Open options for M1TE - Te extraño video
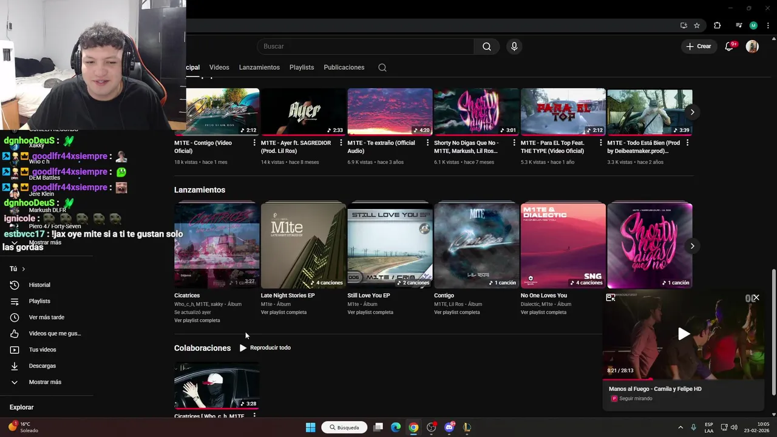 pyautogui.click(x=427, y=143)
